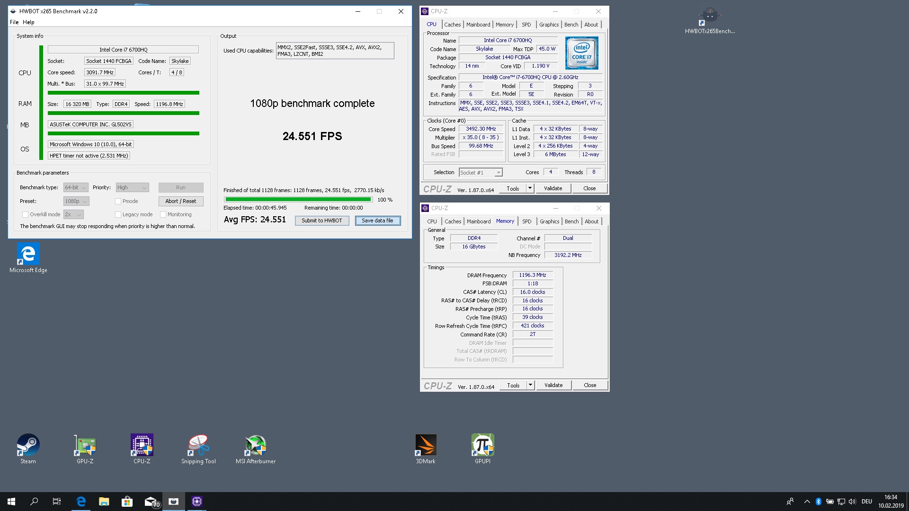
Task: Open the network tray icon
Action: click(x=841, y=502)
